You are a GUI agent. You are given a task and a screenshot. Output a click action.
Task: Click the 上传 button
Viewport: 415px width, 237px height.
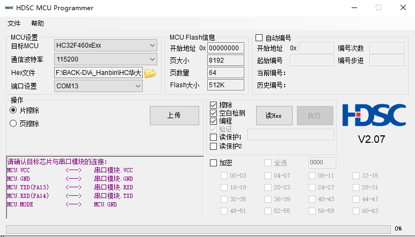(174, 116)
